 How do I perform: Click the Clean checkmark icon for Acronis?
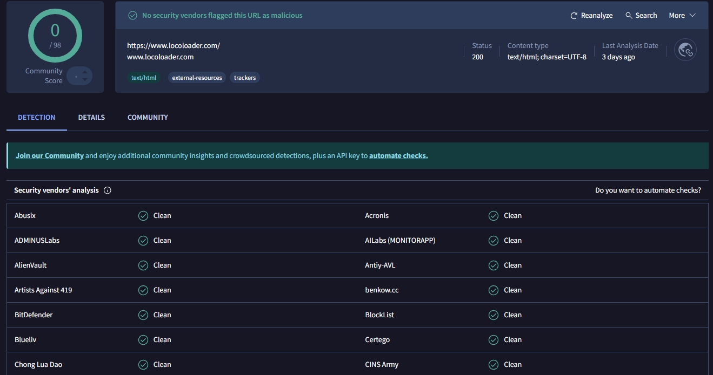click(494, 216)
